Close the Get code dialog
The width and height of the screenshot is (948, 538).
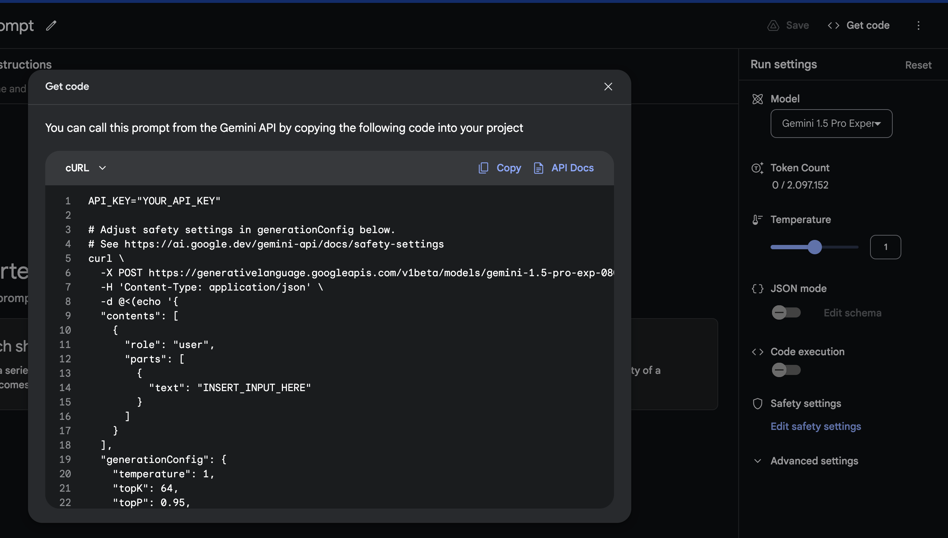(x=608, y=87)
